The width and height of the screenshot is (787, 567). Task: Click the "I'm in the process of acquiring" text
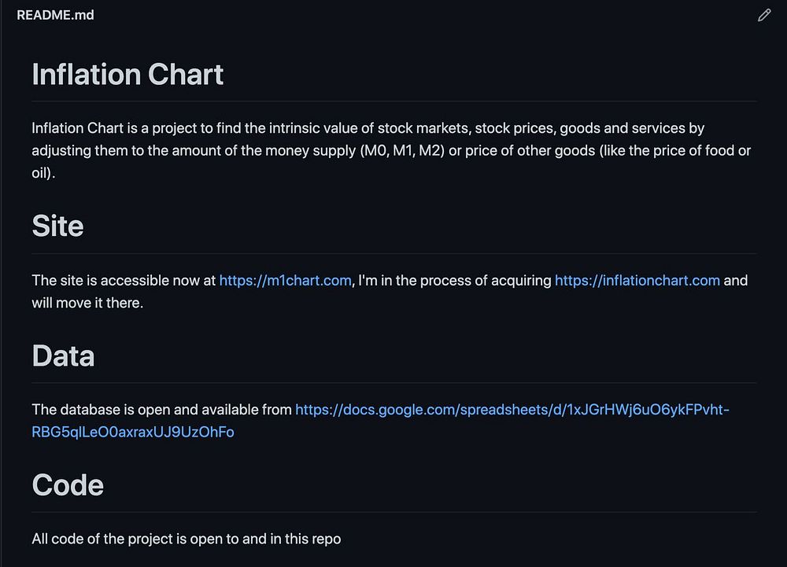click(x=454, y=281)
